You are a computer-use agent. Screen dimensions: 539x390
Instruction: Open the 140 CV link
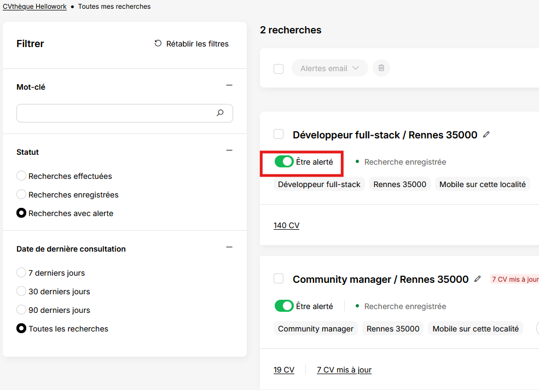[286, 225]
